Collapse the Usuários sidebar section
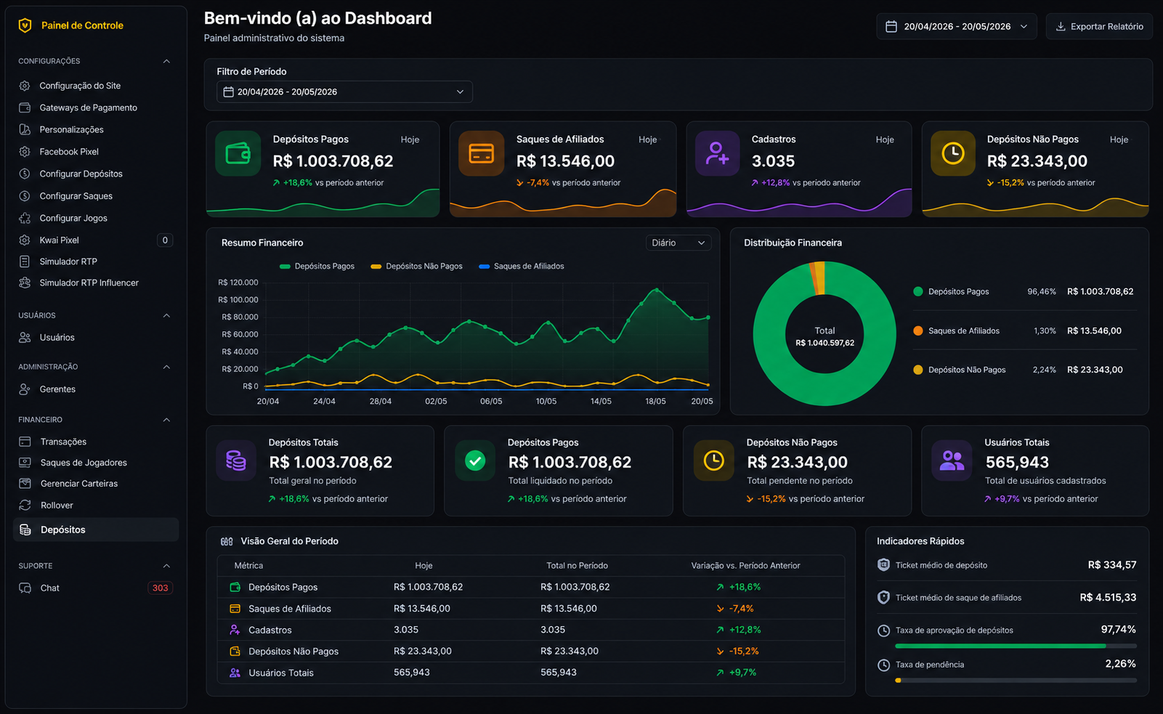 tap(166, 316)
